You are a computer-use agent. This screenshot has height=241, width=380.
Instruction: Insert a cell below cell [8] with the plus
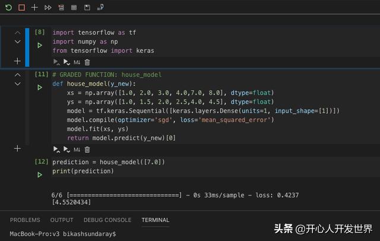(17, 61)
